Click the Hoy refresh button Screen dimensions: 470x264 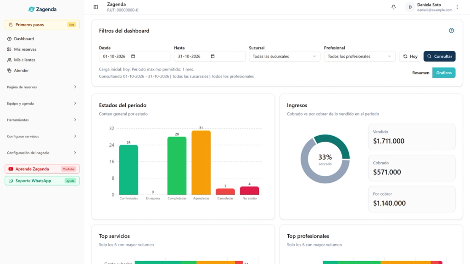410,56
